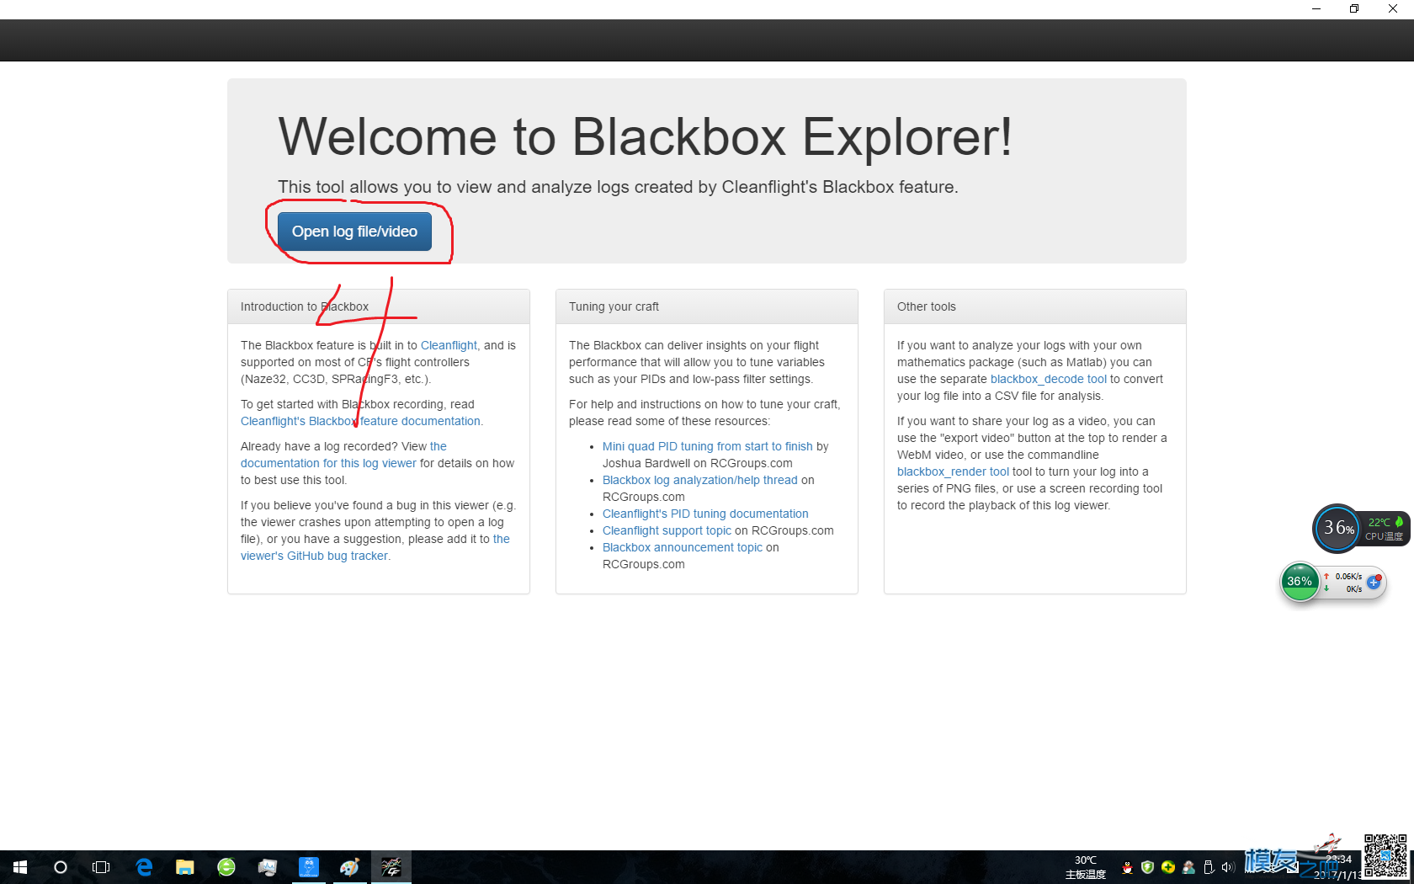Click the 36% CPU temperature widget

pos(1361,529)
